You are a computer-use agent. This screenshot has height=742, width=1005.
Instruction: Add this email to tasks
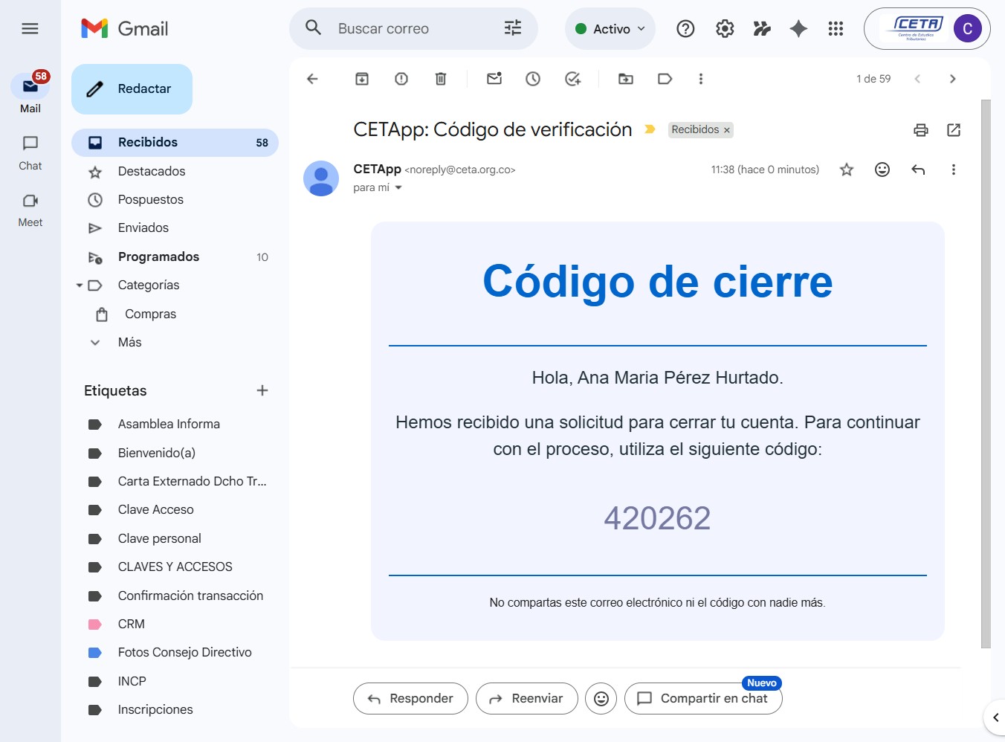572,79
